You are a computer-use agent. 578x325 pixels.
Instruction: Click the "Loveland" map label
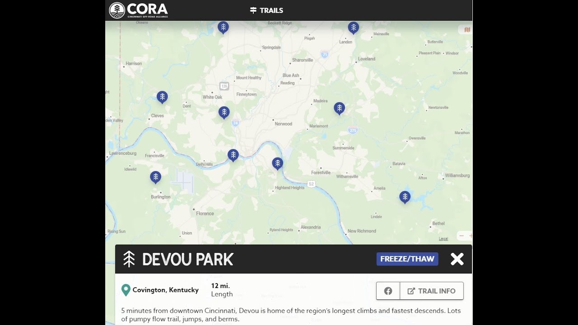367,59
